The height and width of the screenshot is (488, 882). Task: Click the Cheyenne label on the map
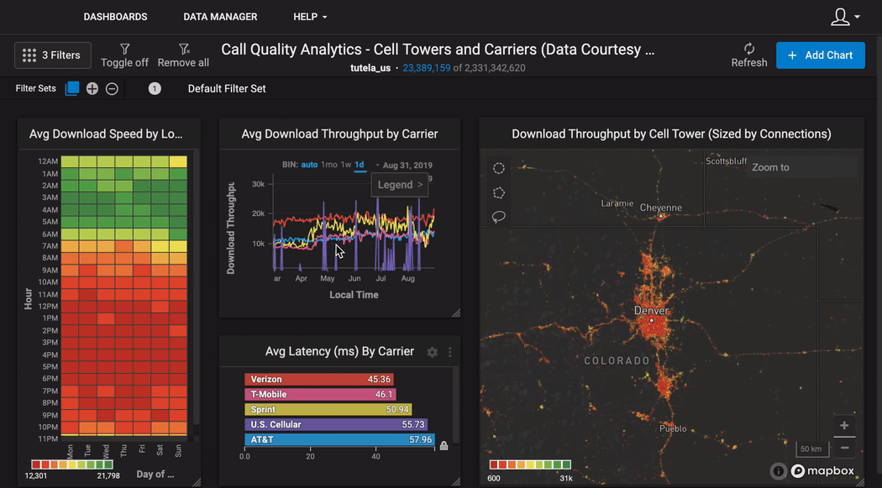(661, 207)
